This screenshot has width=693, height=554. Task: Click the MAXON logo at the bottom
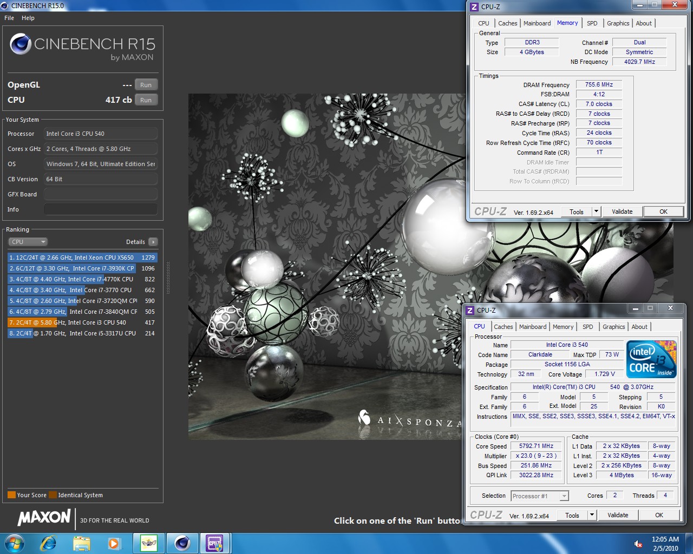(44, 517)
